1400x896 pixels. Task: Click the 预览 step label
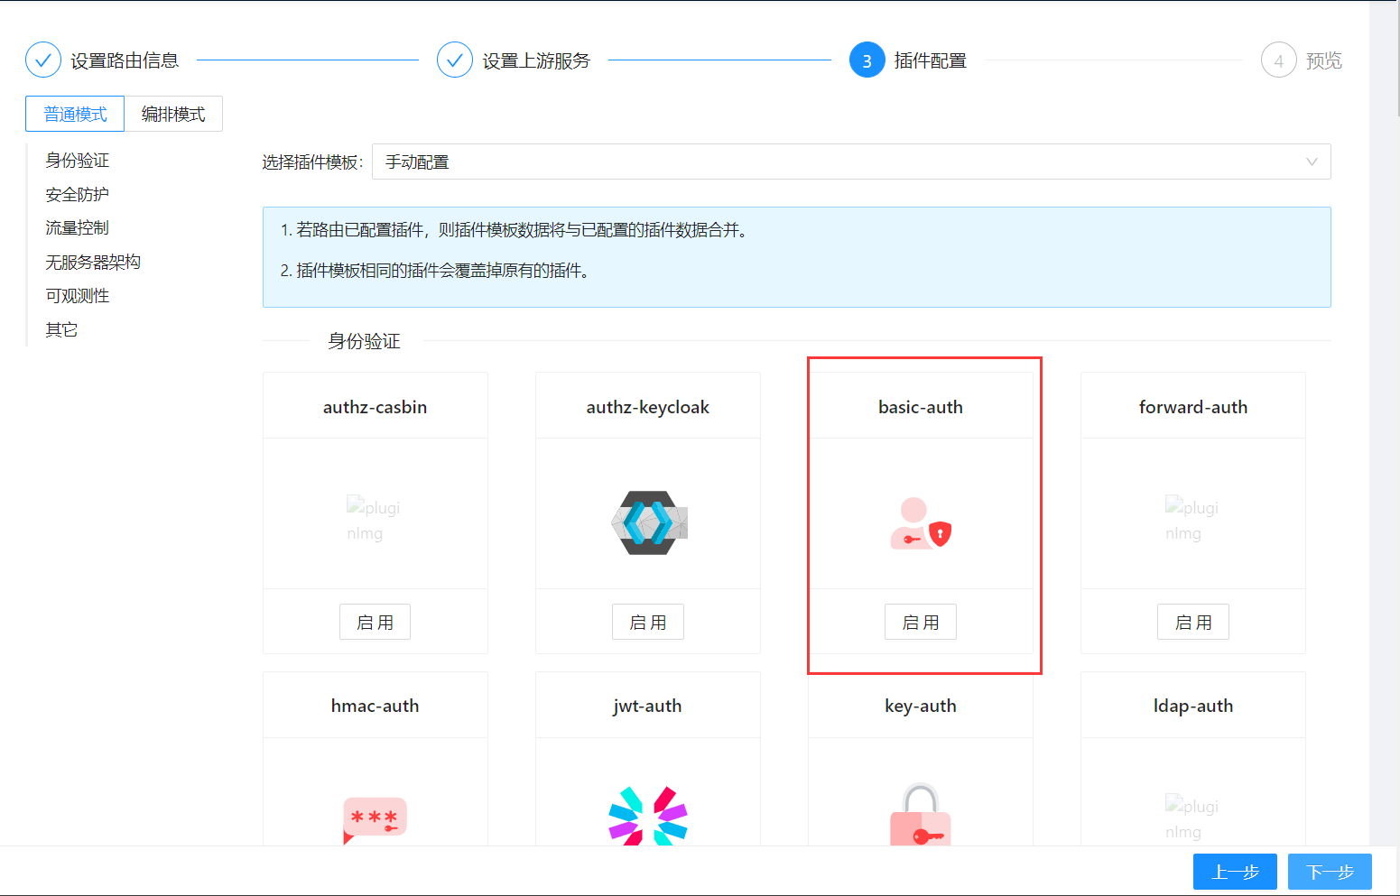click(x=1324, y=60)
